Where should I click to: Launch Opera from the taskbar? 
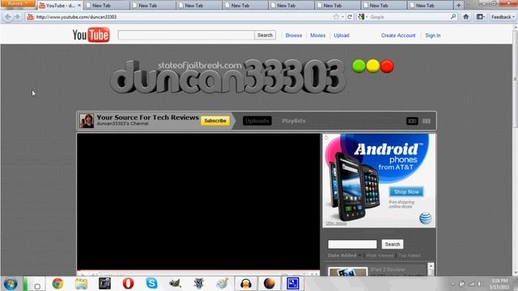(128, 284)
